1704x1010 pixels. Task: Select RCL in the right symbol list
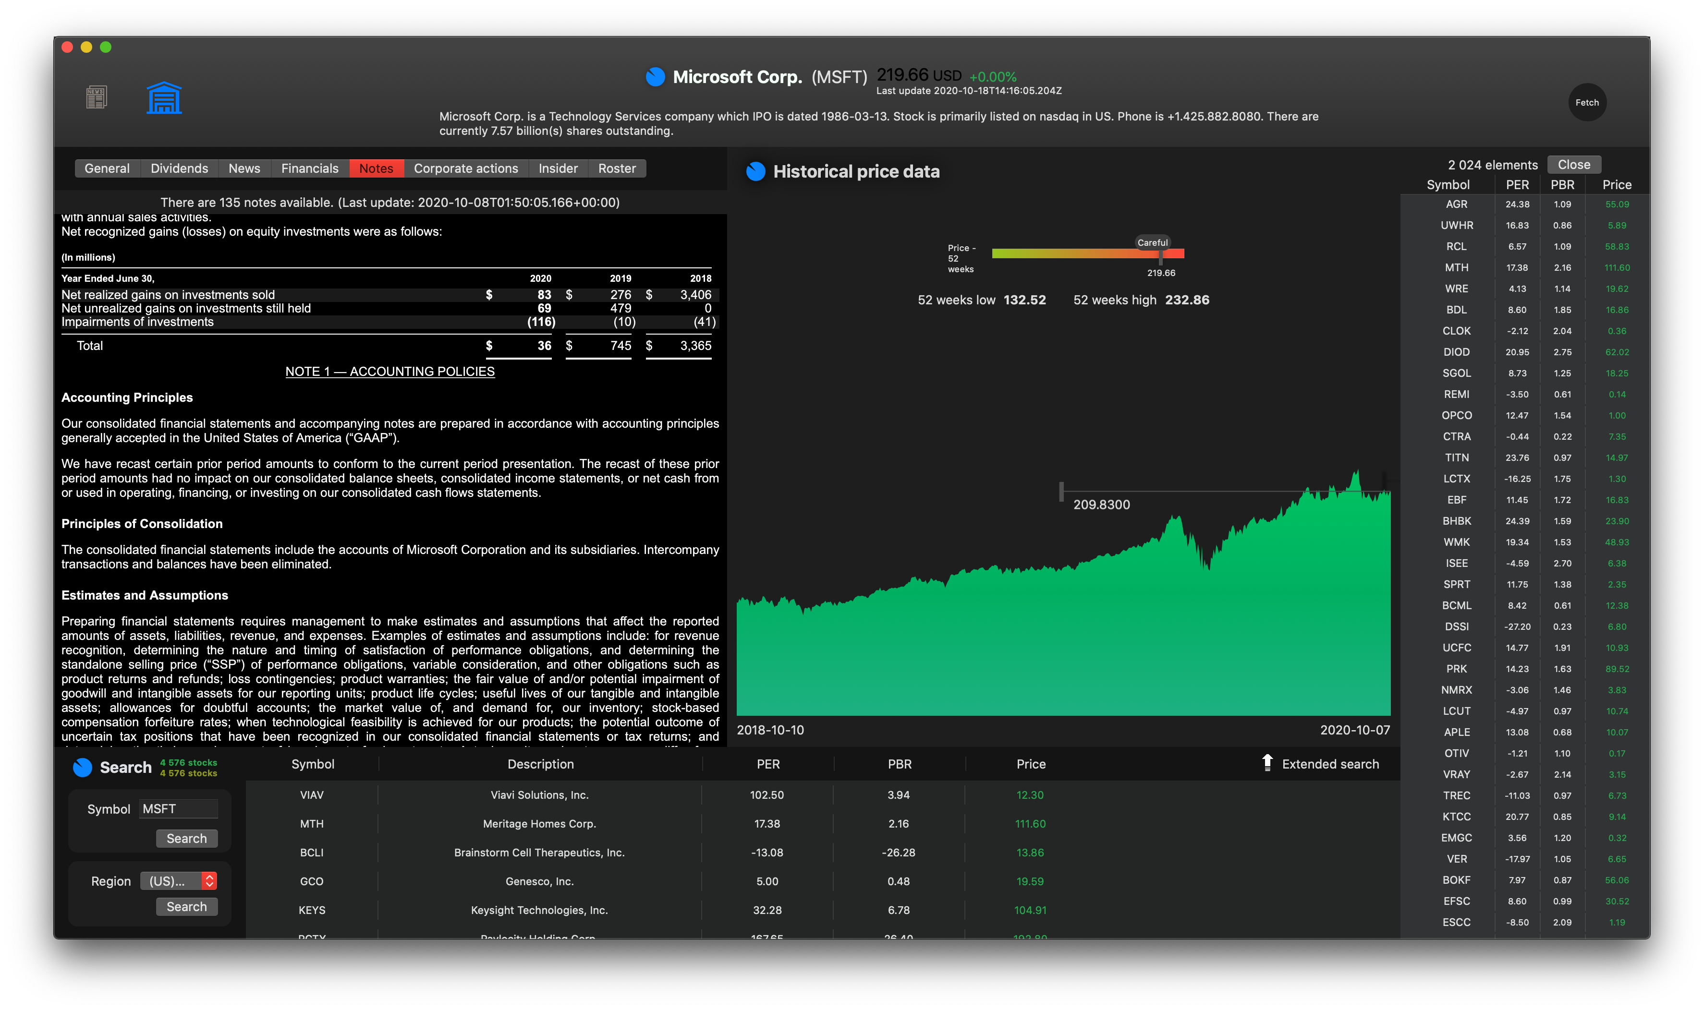1525,246
